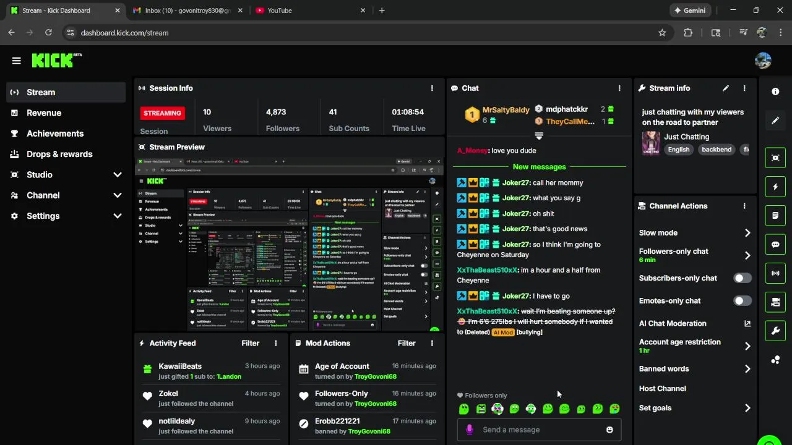Screen dimensions: 792x445
Task: Open emoji picker in message box
Action: [x=609, y=430]
